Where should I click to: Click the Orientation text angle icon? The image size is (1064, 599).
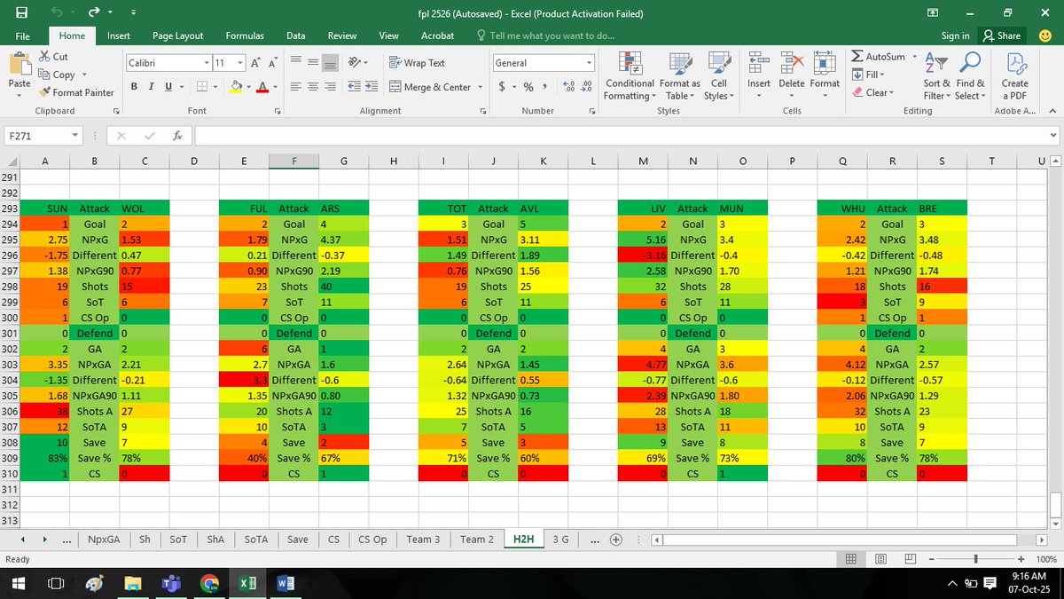pos(356,63)
